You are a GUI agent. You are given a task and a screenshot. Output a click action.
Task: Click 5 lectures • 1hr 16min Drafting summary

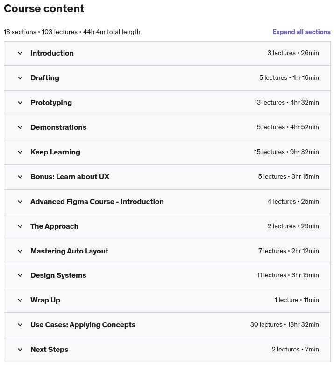(289, 78)
